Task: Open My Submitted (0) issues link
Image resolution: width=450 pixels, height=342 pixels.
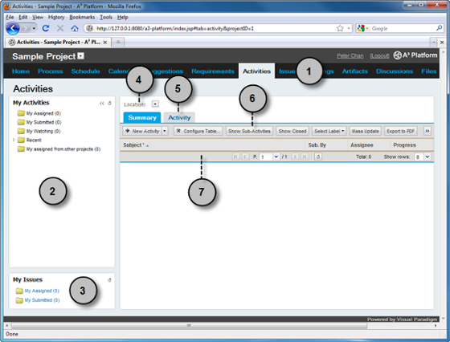Action: (42, 300)
